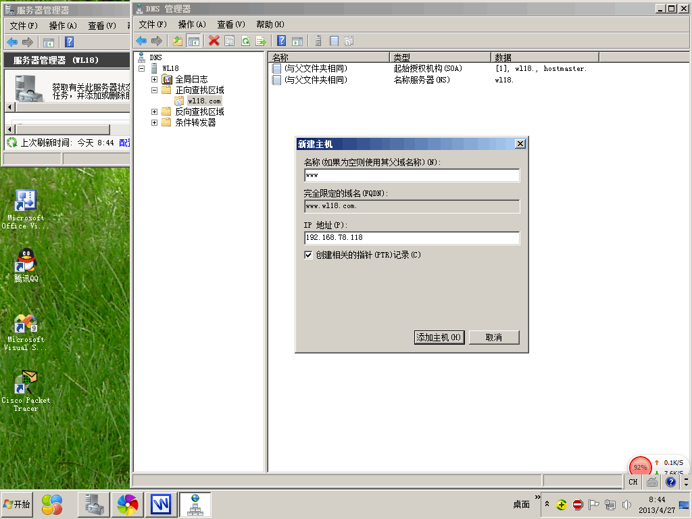Click the Properties icon in DNS toolbar
Image resolution: width=692 pixels, height=519 pixels.
(230, 41)
